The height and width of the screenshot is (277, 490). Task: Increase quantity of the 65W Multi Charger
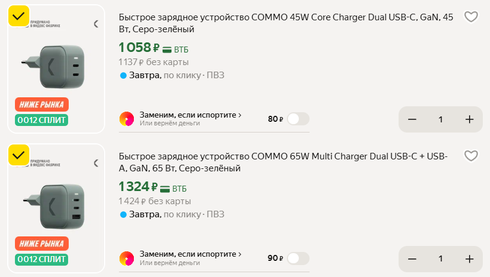point(469,259)
